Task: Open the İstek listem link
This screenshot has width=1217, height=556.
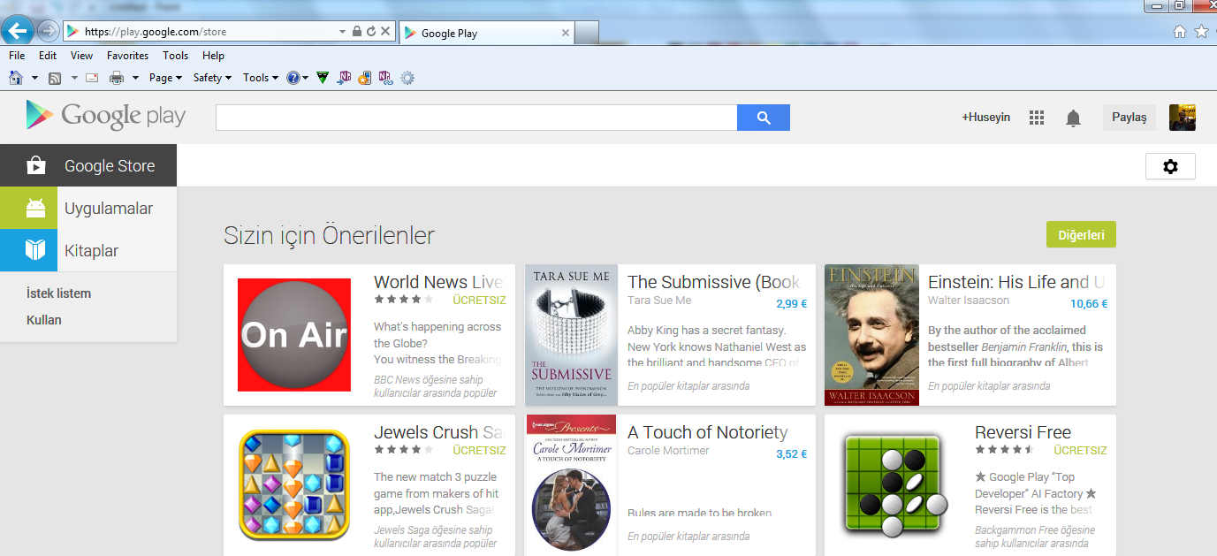Action: (58, 293)
